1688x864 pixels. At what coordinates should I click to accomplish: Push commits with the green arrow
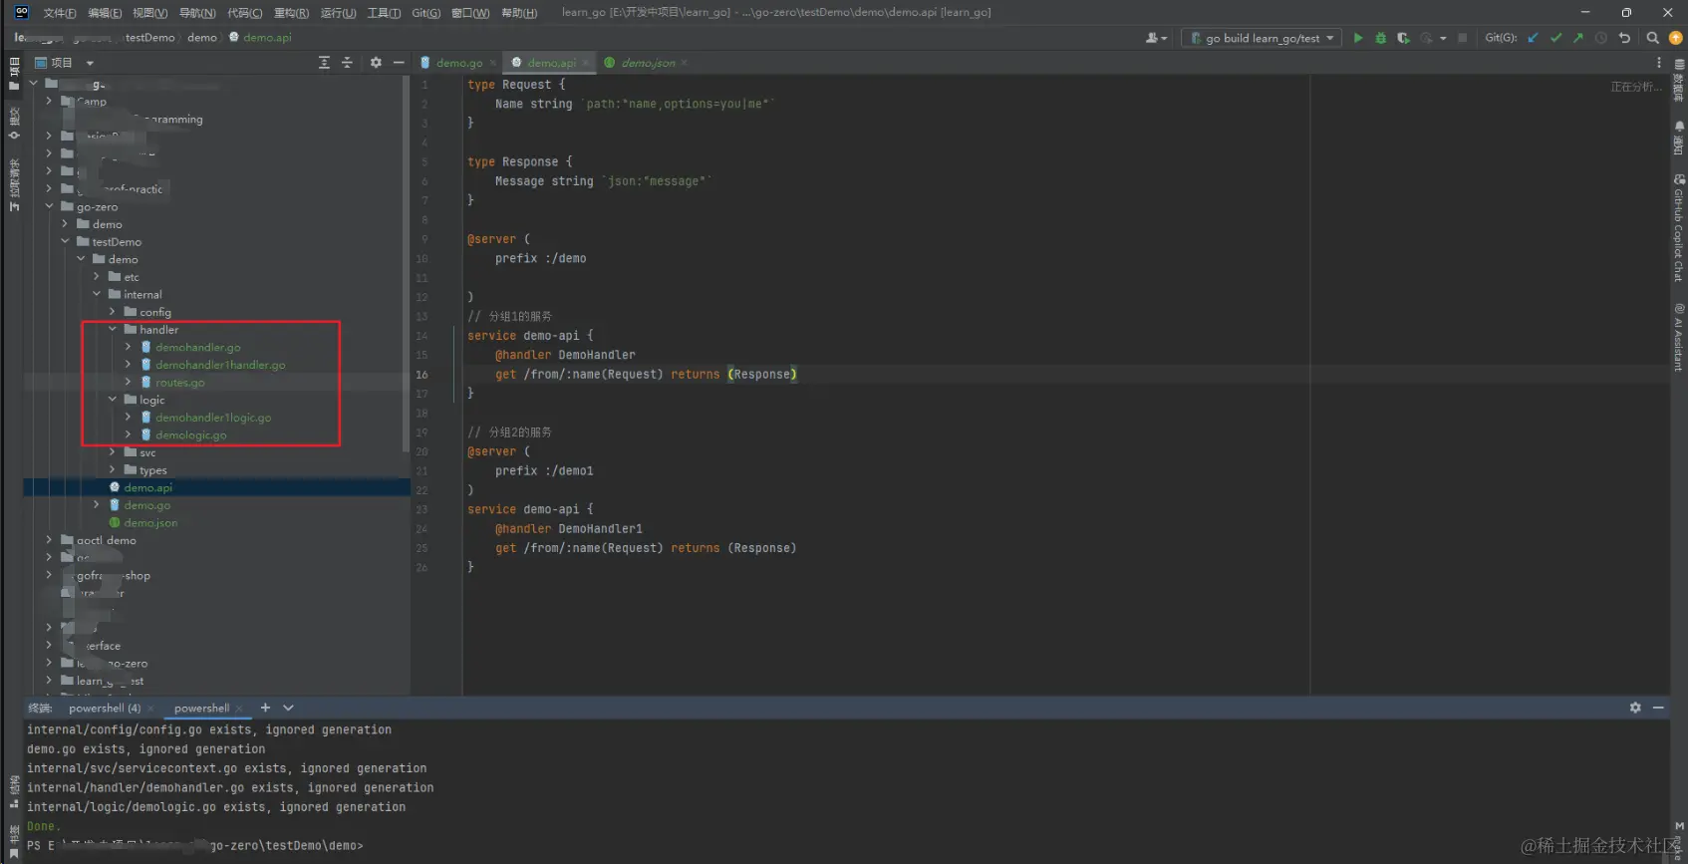[x=1578, y=38]
